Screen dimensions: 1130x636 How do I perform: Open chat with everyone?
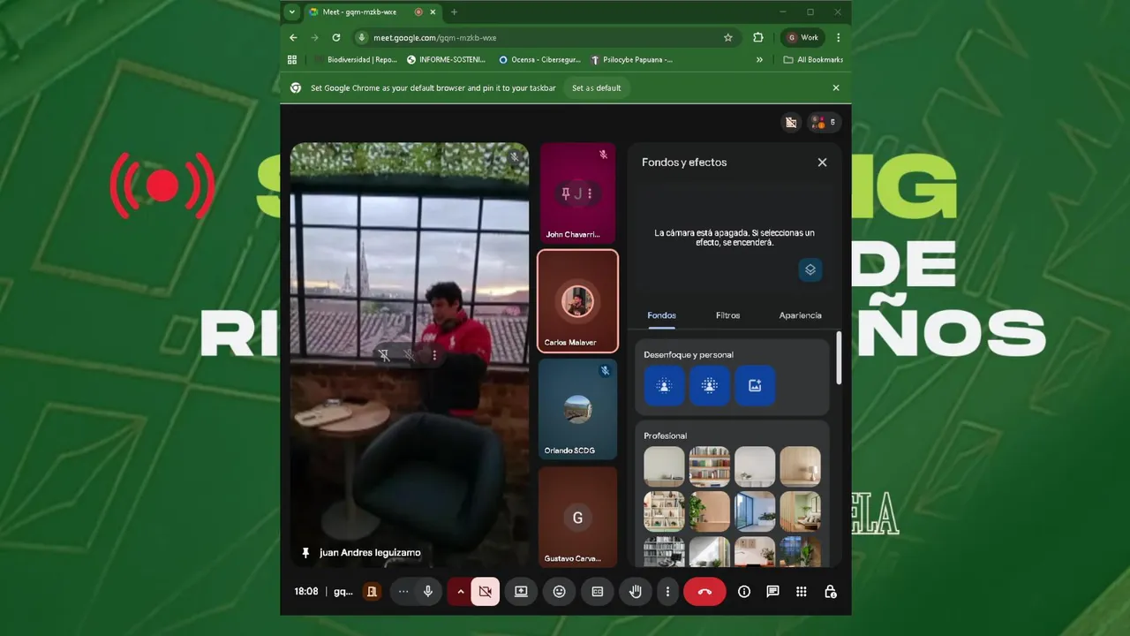coord(772,592)
